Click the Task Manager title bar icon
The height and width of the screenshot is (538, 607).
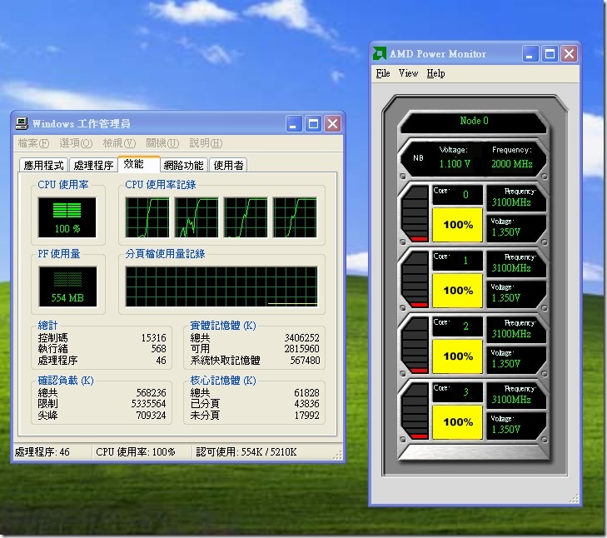(22, 123)
